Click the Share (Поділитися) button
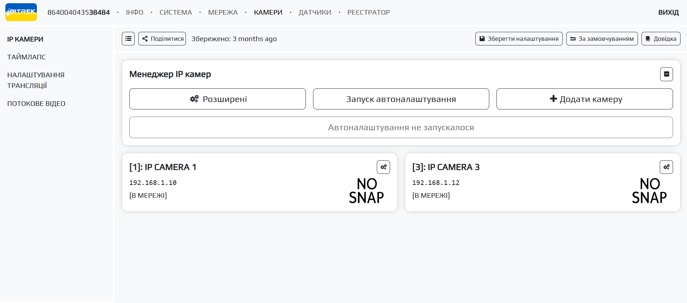Screen dimensions: 687x303 pyautogui.click(x=162, y=39)
